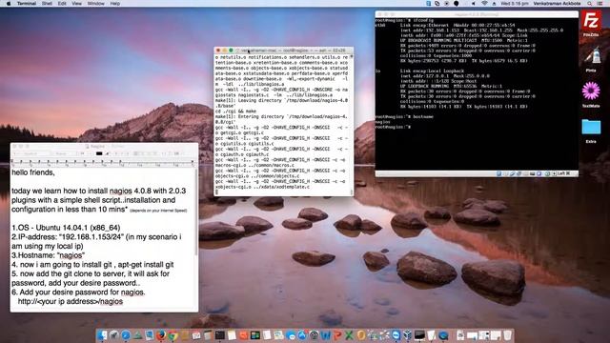Open Terminal application menu

tap(27, 3)
